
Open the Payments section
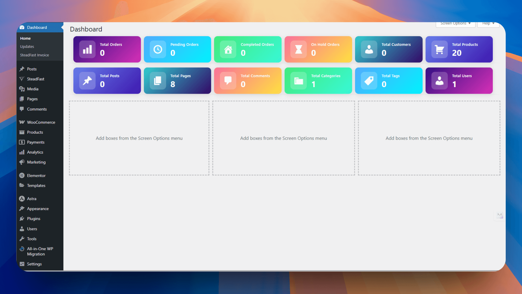point(35,142)
